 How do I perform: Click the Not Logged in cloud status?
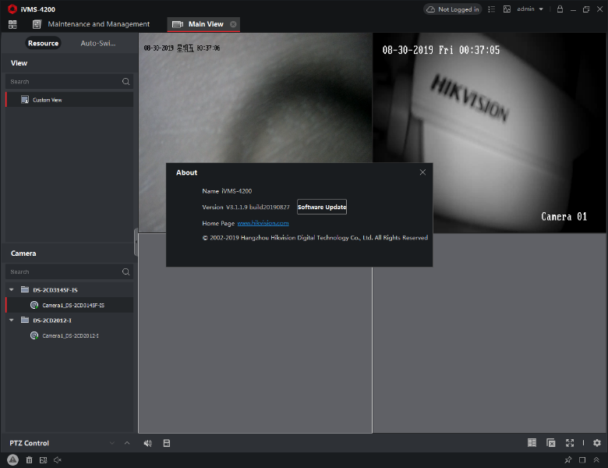coord(453,9)
